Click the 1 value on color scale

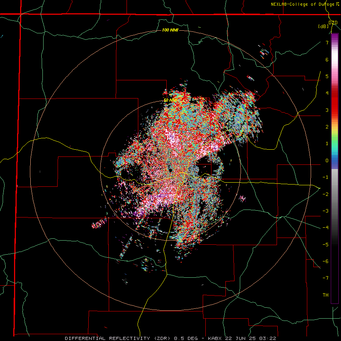(327, 144)
